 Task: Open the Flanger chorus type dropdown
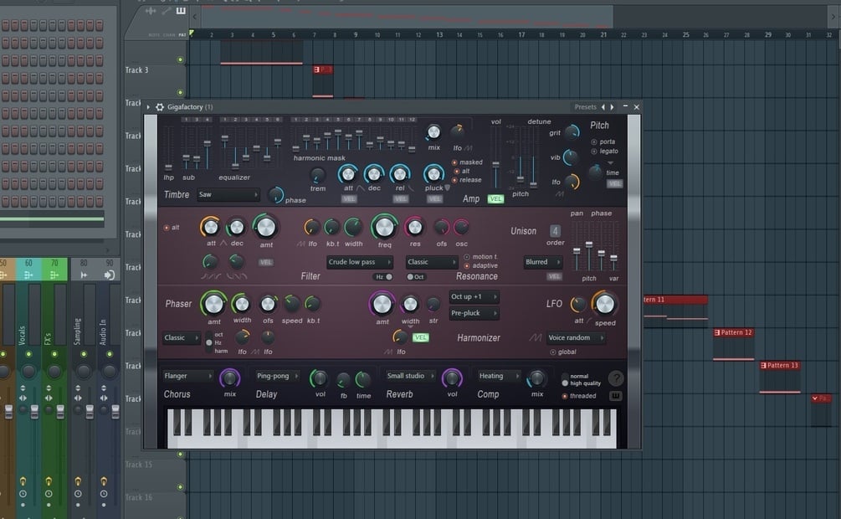click(187, 376)
